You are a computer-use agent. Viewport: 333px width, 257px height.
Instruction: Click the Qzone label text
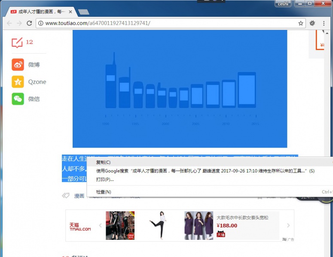pyautogui.click(x=37, y=82)
